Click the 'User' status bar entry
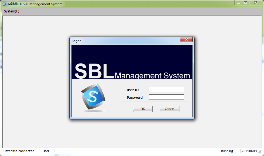Viewport: 264px width, 156px height. click(x=46, y=151)
